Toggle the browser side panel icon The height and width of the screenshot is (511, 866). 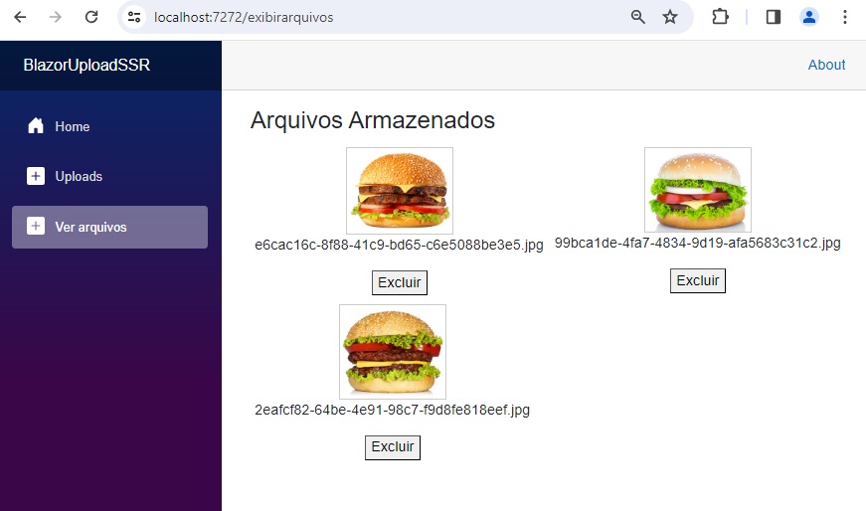click(774, 17)
